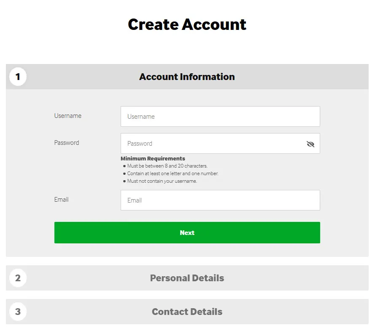Click the Password input field
This screenshot has width=375, height=336.
tap(211, 143)
